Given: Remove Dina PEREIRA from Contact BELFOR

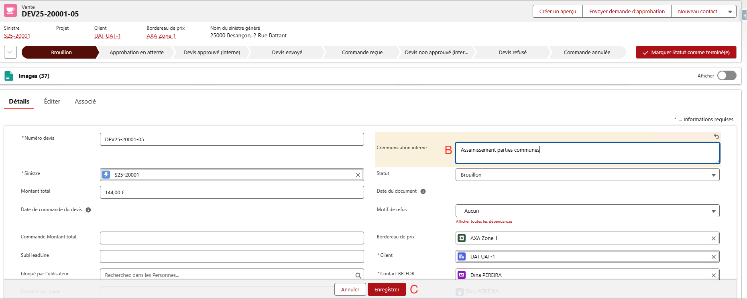Looking at the screenshot, I should pyautogui.click(x=714, y=275).
